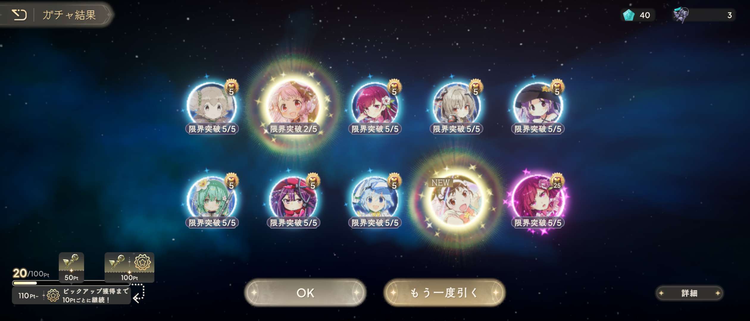Viewport: 750px width, 321px height.
Task: Select the 100Pt medal reward icon
Action: [143, 262]
